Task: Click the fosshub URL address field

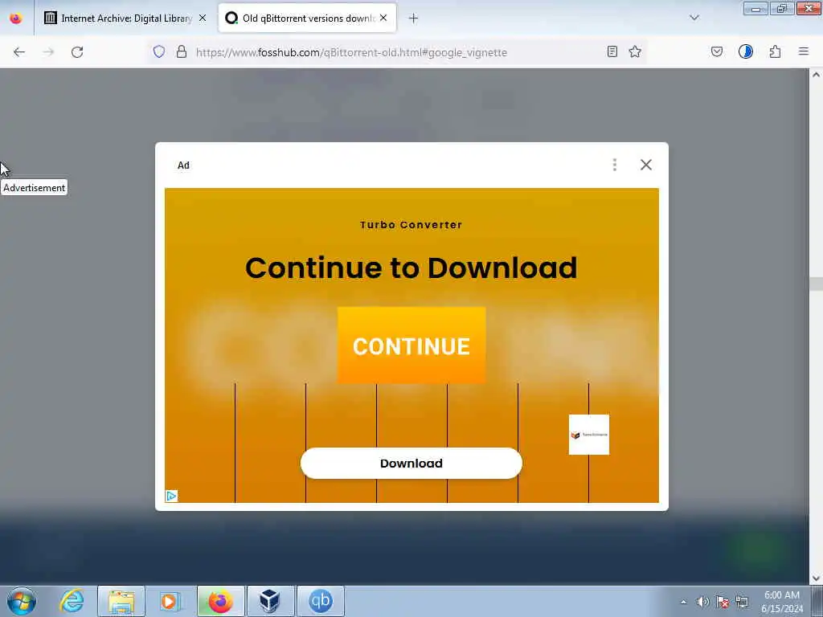Action: point(352,52)
